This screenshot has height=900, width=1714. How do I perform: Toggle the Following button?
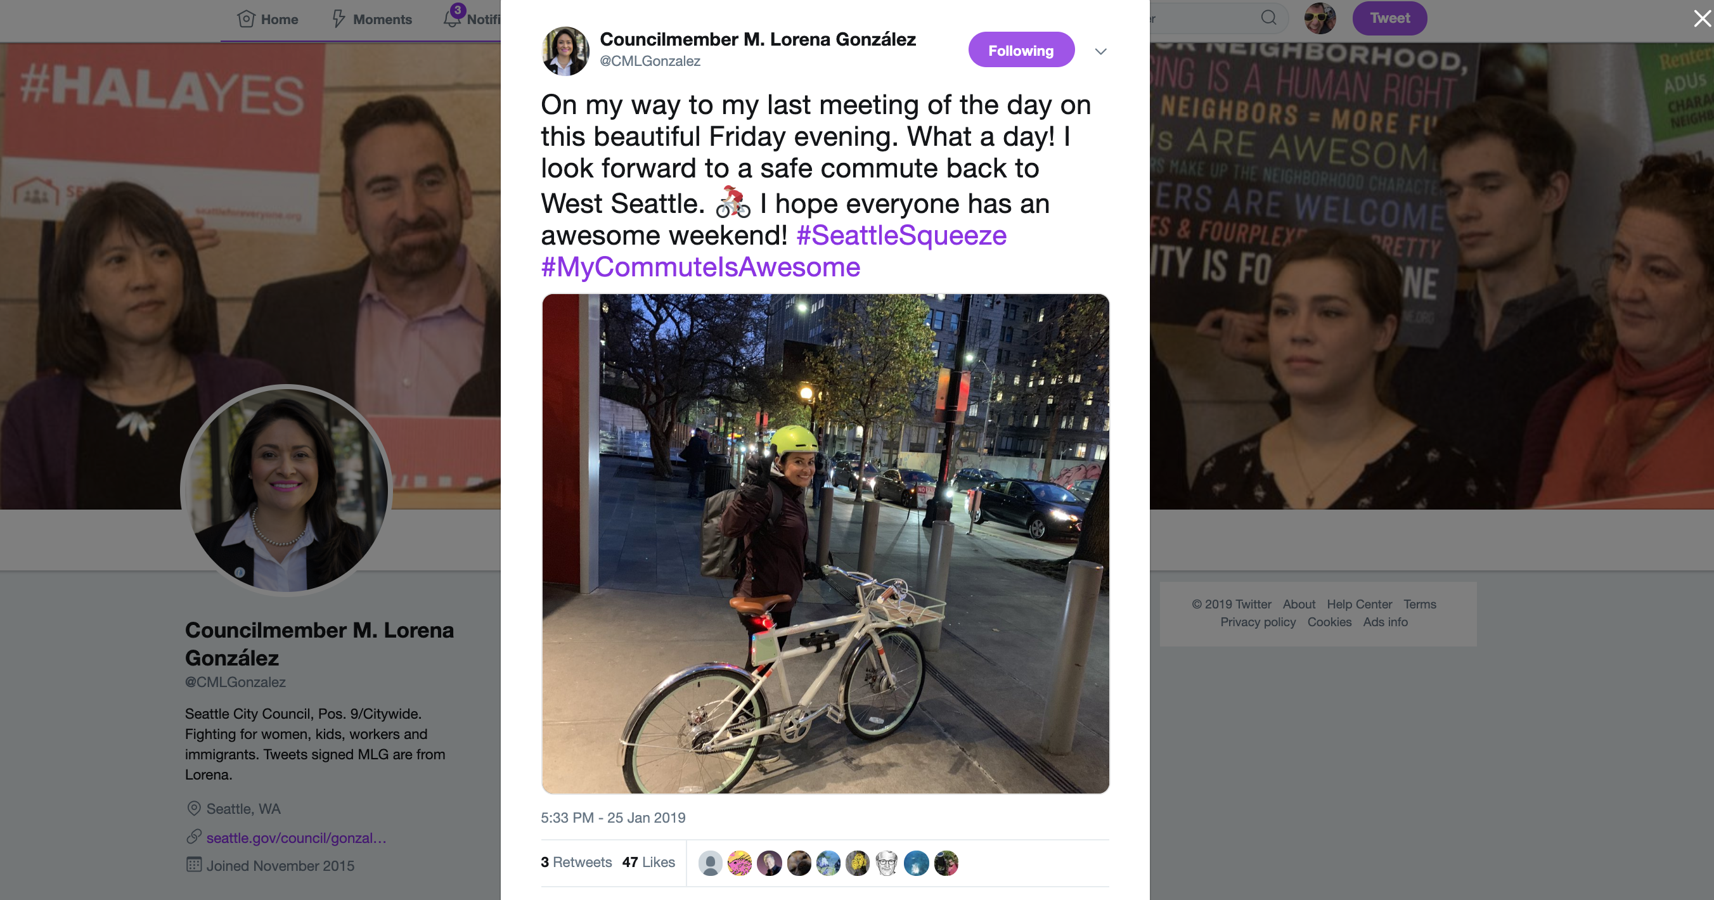(1021, 50)
